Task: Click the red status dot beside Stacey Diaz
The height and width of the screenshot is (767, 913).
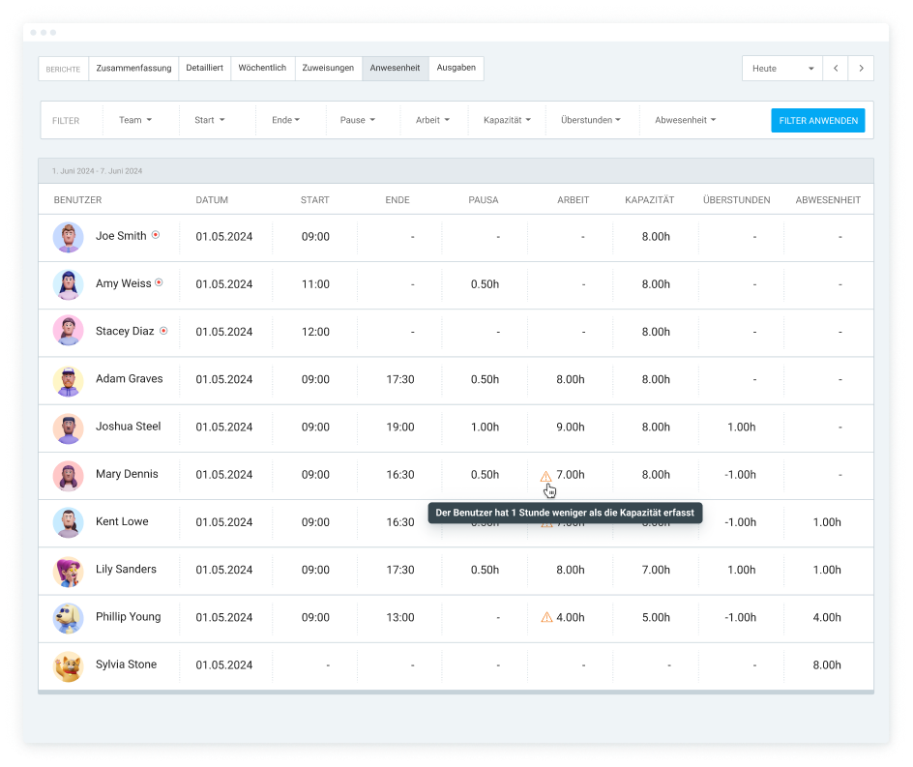Action: (x=163, y=331)
